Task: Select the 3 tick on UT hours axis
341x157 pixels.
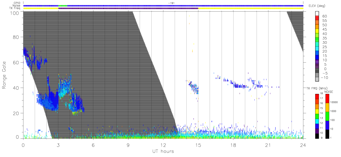Action: coord(58,145)
